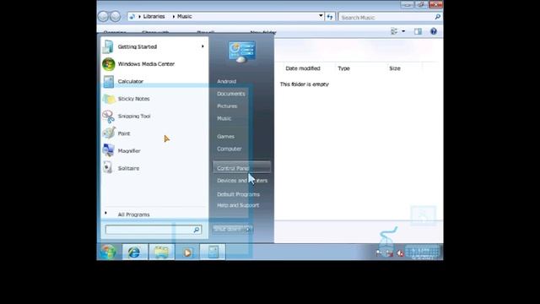Click the Shut down button
This screenshot has height=304, width=540.
(229, 229)
